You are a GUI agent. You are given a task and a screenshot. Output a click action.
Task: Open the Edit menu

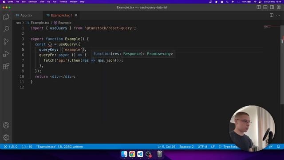pyautogui.click(x=24, y=2)
